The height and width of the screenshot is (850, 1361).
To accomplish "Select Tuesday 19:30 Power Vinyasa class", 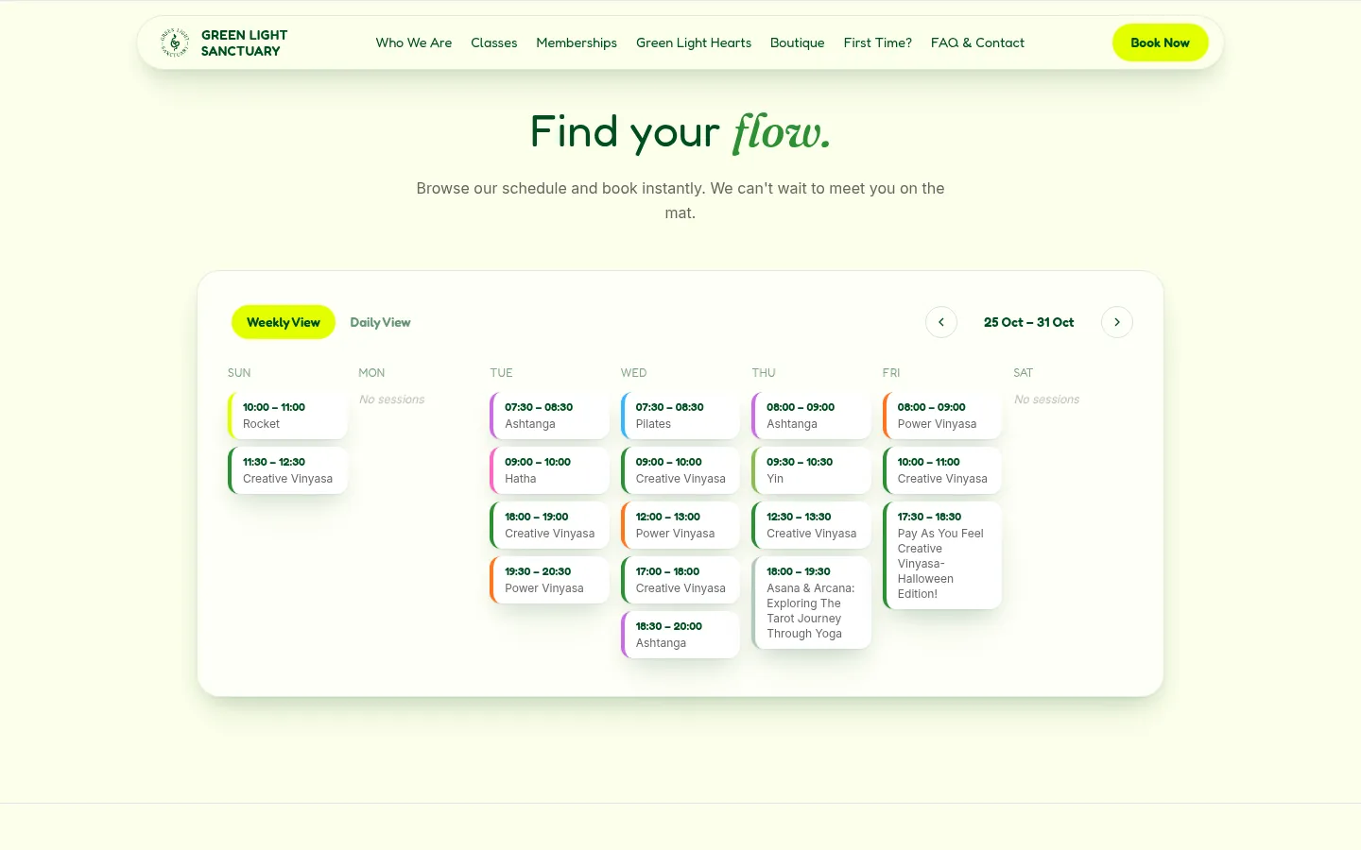I will point(549,580).
